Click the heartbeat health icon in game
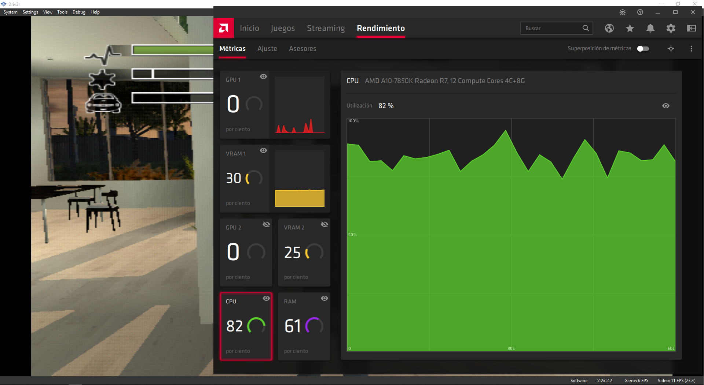 point(102,55)
